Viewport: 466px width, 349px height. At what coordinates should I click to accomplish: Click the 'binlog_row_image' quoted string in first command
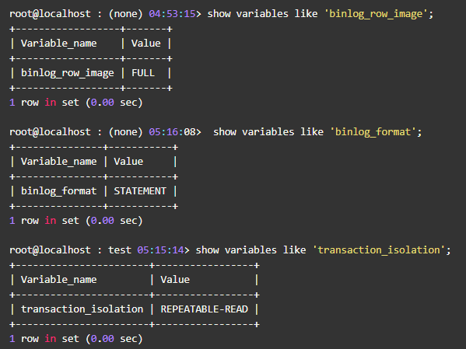[x=376, y=14]
